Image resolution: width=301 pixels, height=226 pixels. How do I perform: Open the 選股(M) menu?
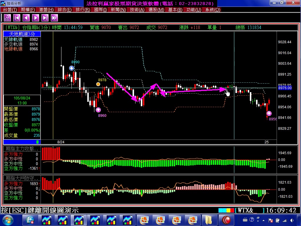(156, 10)
